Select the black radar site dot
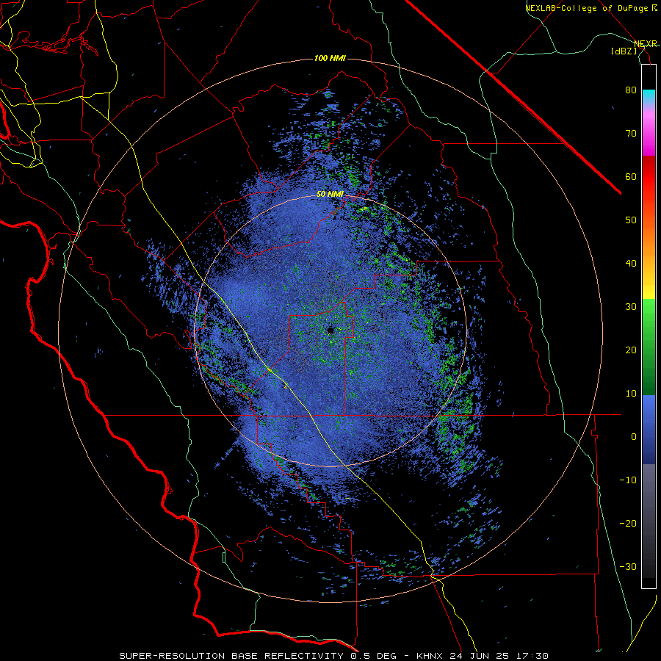The width and height of the screenshot is (661, 661). [330, 330]
